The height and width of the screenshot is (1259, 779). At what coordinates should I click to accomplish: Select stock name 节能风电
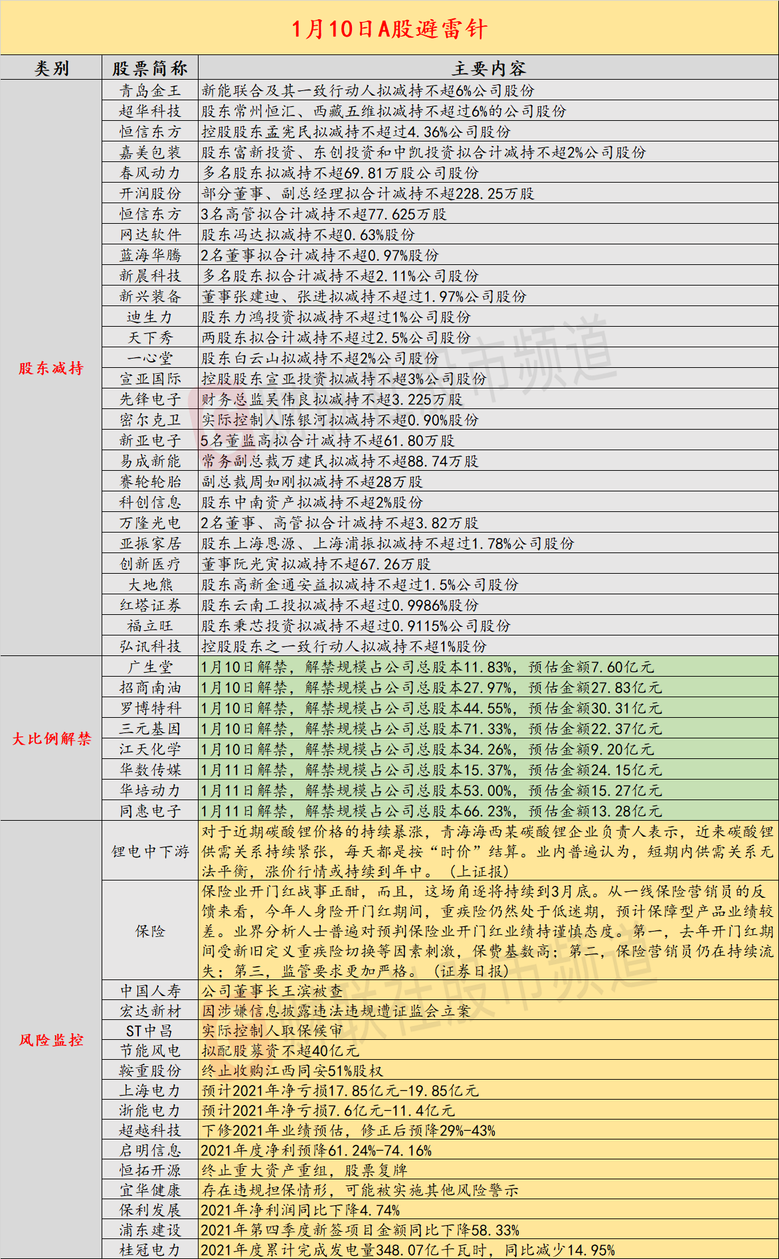[150, 1050]
